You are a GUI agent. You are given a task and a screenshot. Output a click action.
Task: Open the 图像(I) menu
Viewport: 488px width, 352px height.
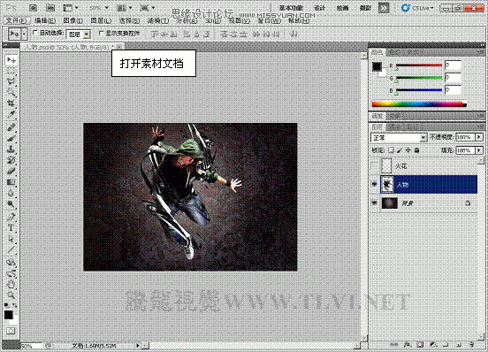[x=72, y=21]
